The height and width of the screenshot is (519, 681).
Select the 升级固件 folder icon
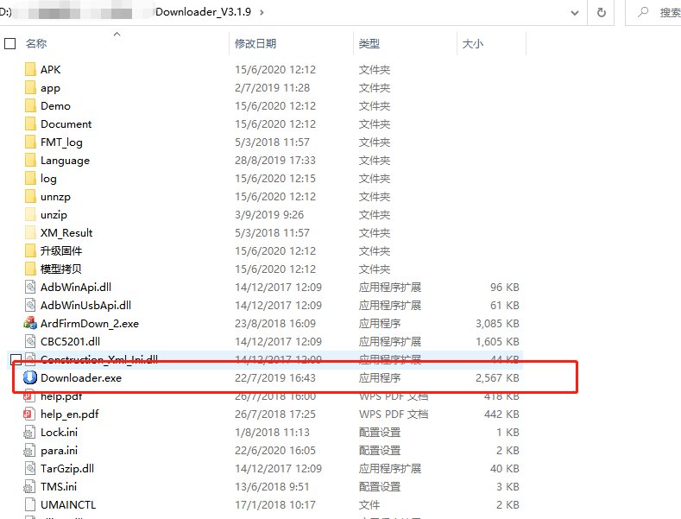(30, 250)
